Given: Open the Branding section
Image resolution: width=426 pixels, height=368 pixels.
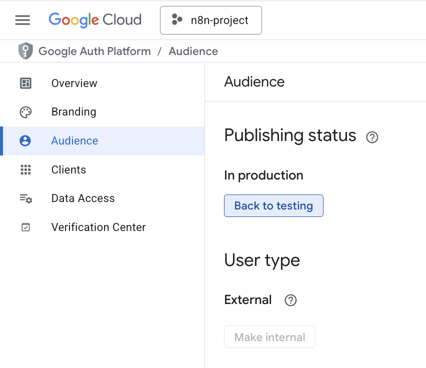Looking at the screenshot, I should (x=73, y=112).
